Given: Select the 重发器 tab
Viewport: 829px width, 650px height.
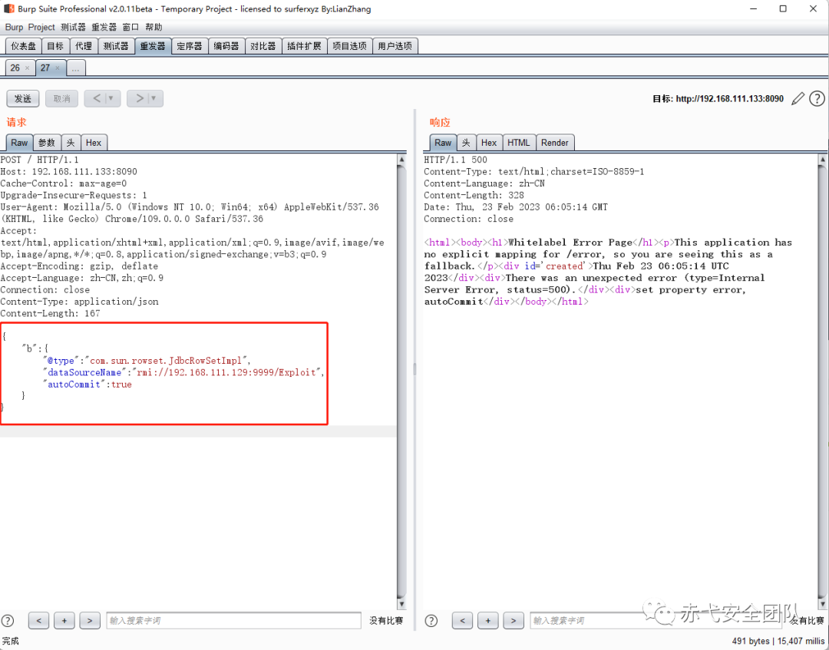Looking at the screenshot, I should [153, 46].
